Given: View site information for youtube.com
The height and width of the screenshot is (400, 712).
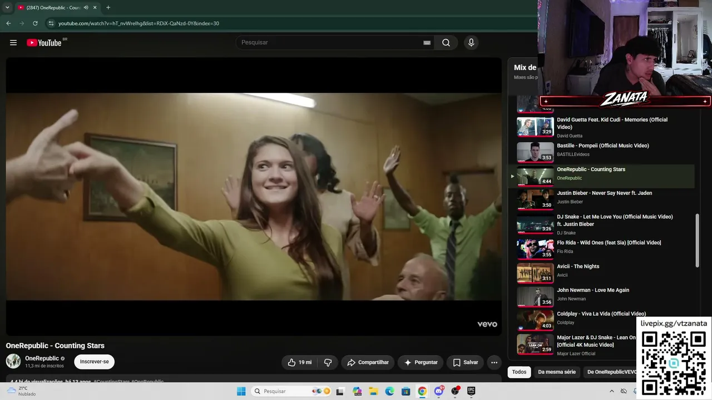Looking at the screenshot, I should [x=51, y=23].
